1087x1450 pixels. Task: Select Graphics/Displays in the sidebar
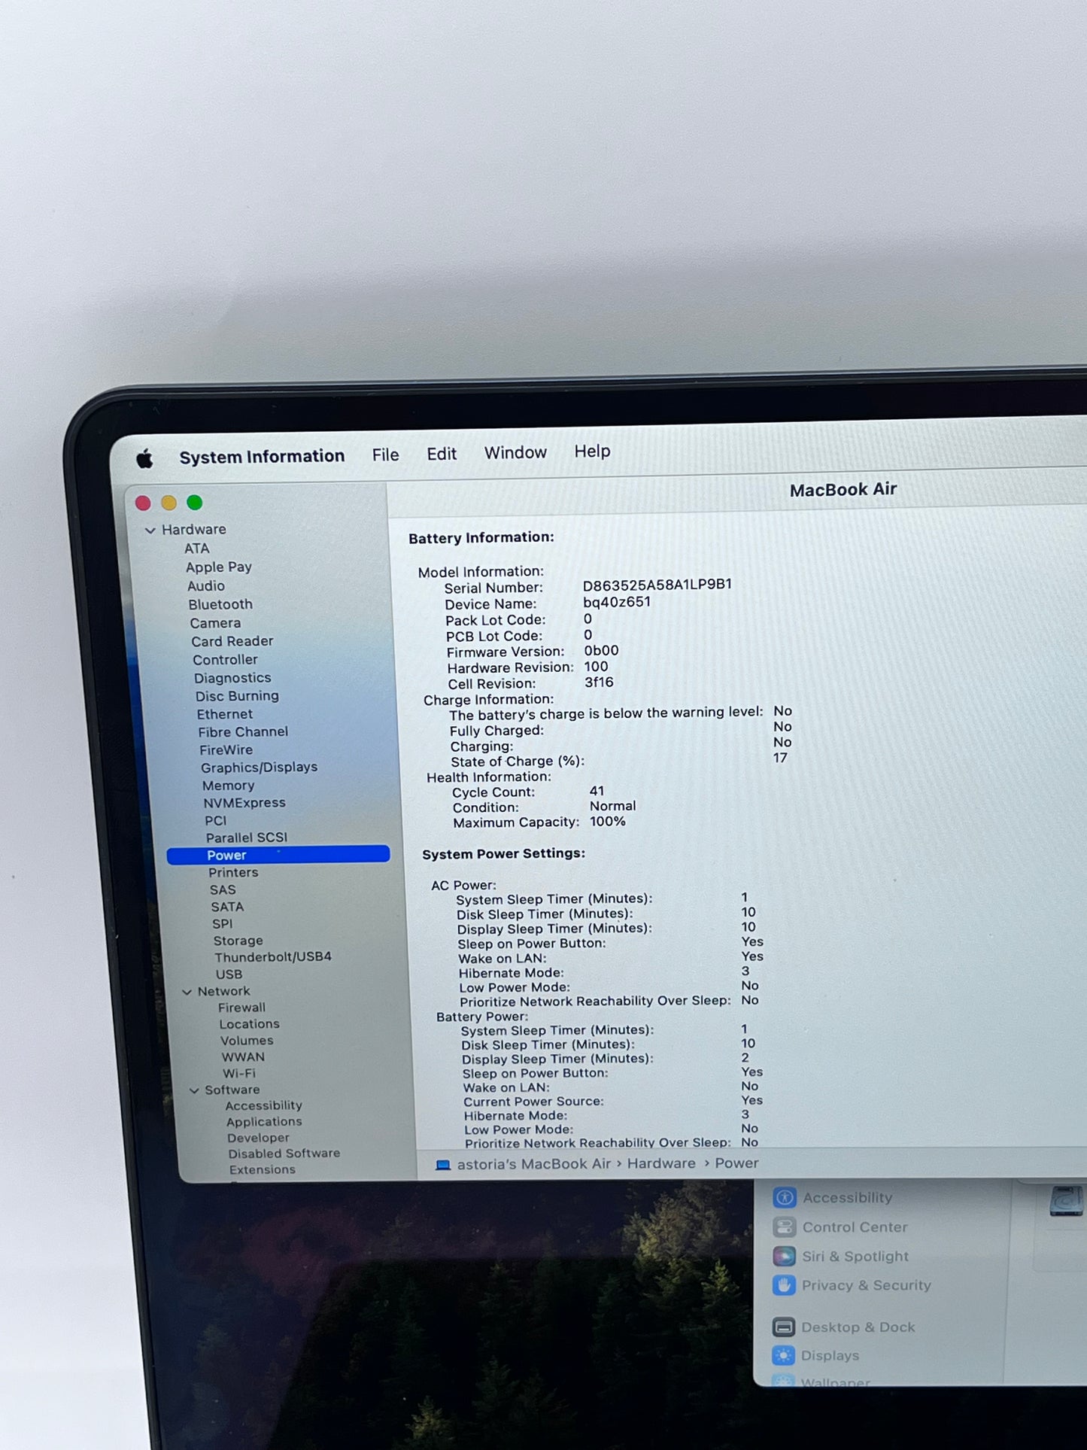click(x=259, y=768)
